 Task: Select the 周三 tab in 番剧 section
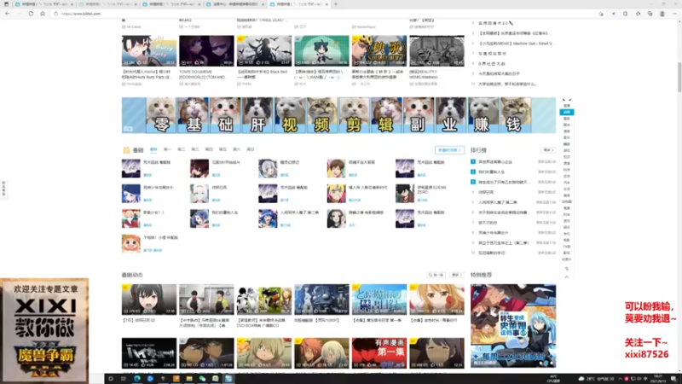pyautogui.click(x=195, y=149)
